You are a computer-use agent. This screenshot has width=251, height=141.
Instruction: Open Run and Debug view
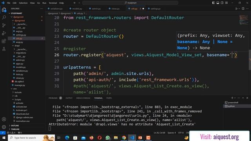click(x=4, y=33)
